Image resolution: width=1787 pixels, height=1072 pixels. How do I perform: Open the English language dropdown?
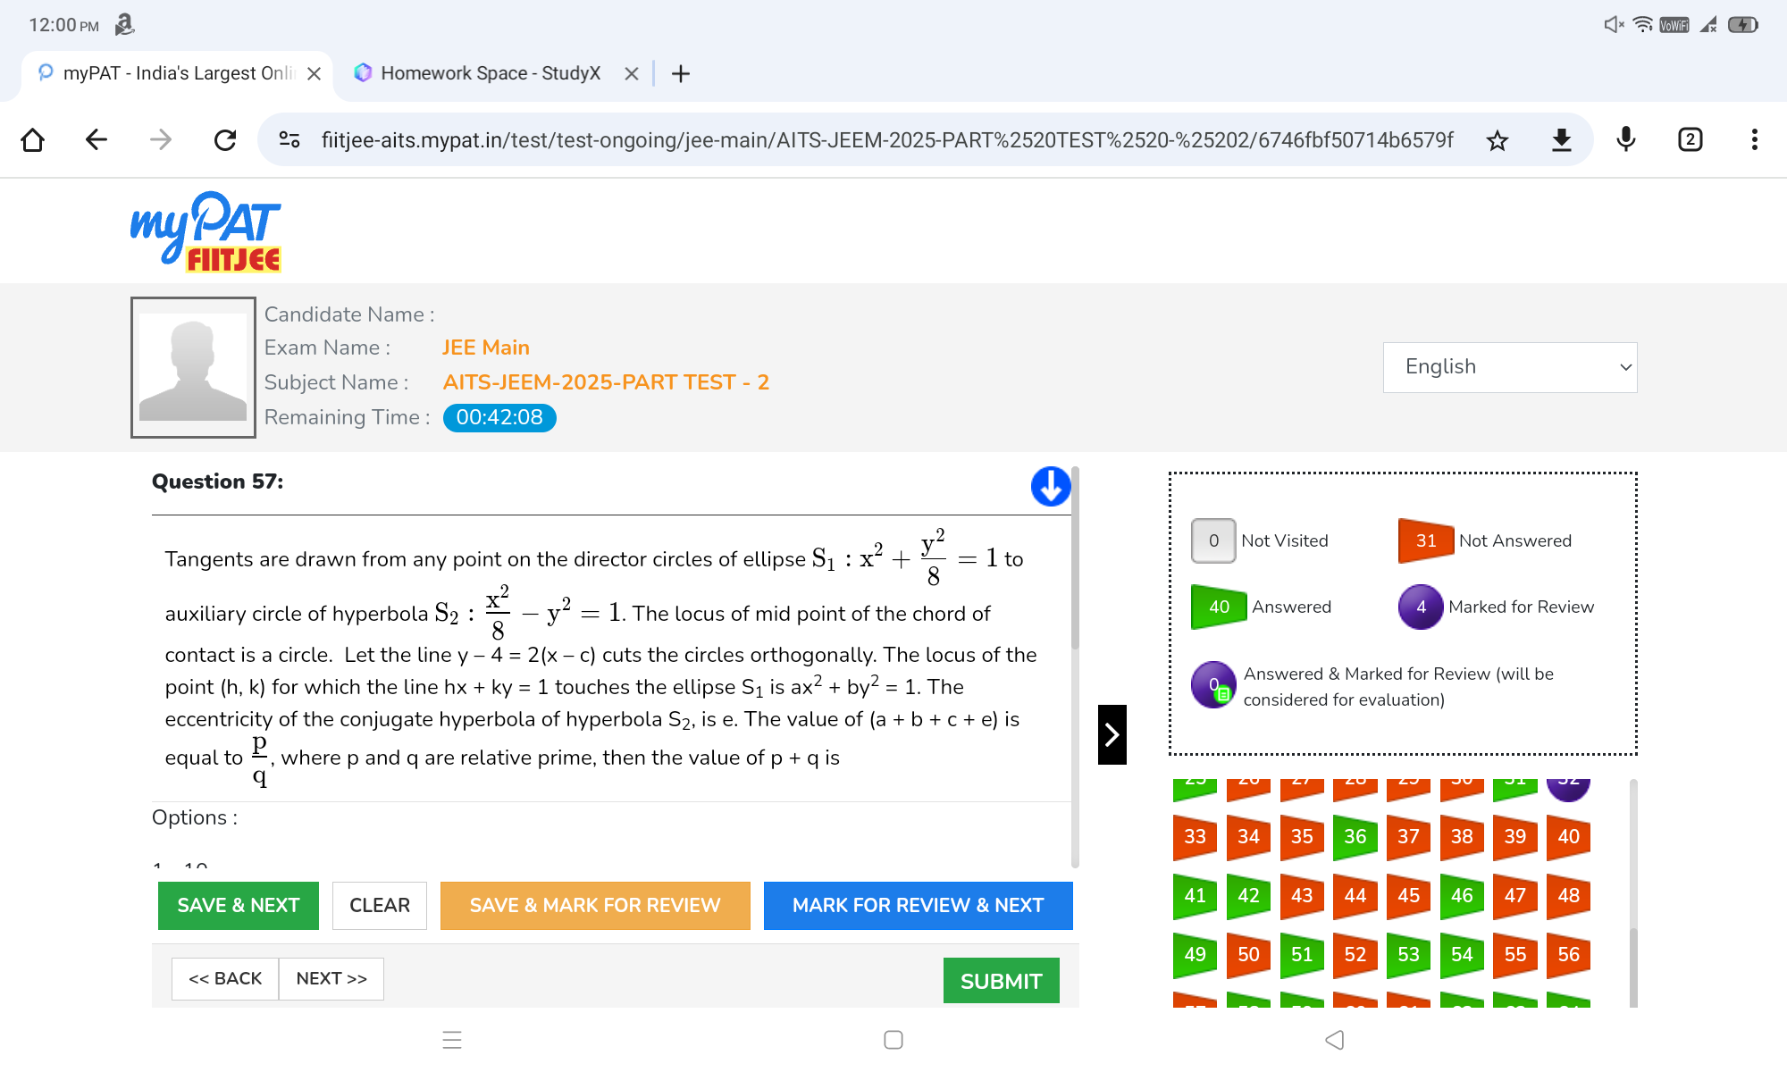pyautogui.click(x=1510, y=367)
